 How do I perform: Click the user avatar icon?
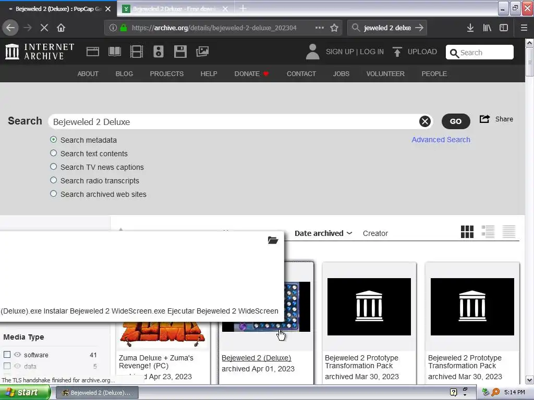click(312, 52)
